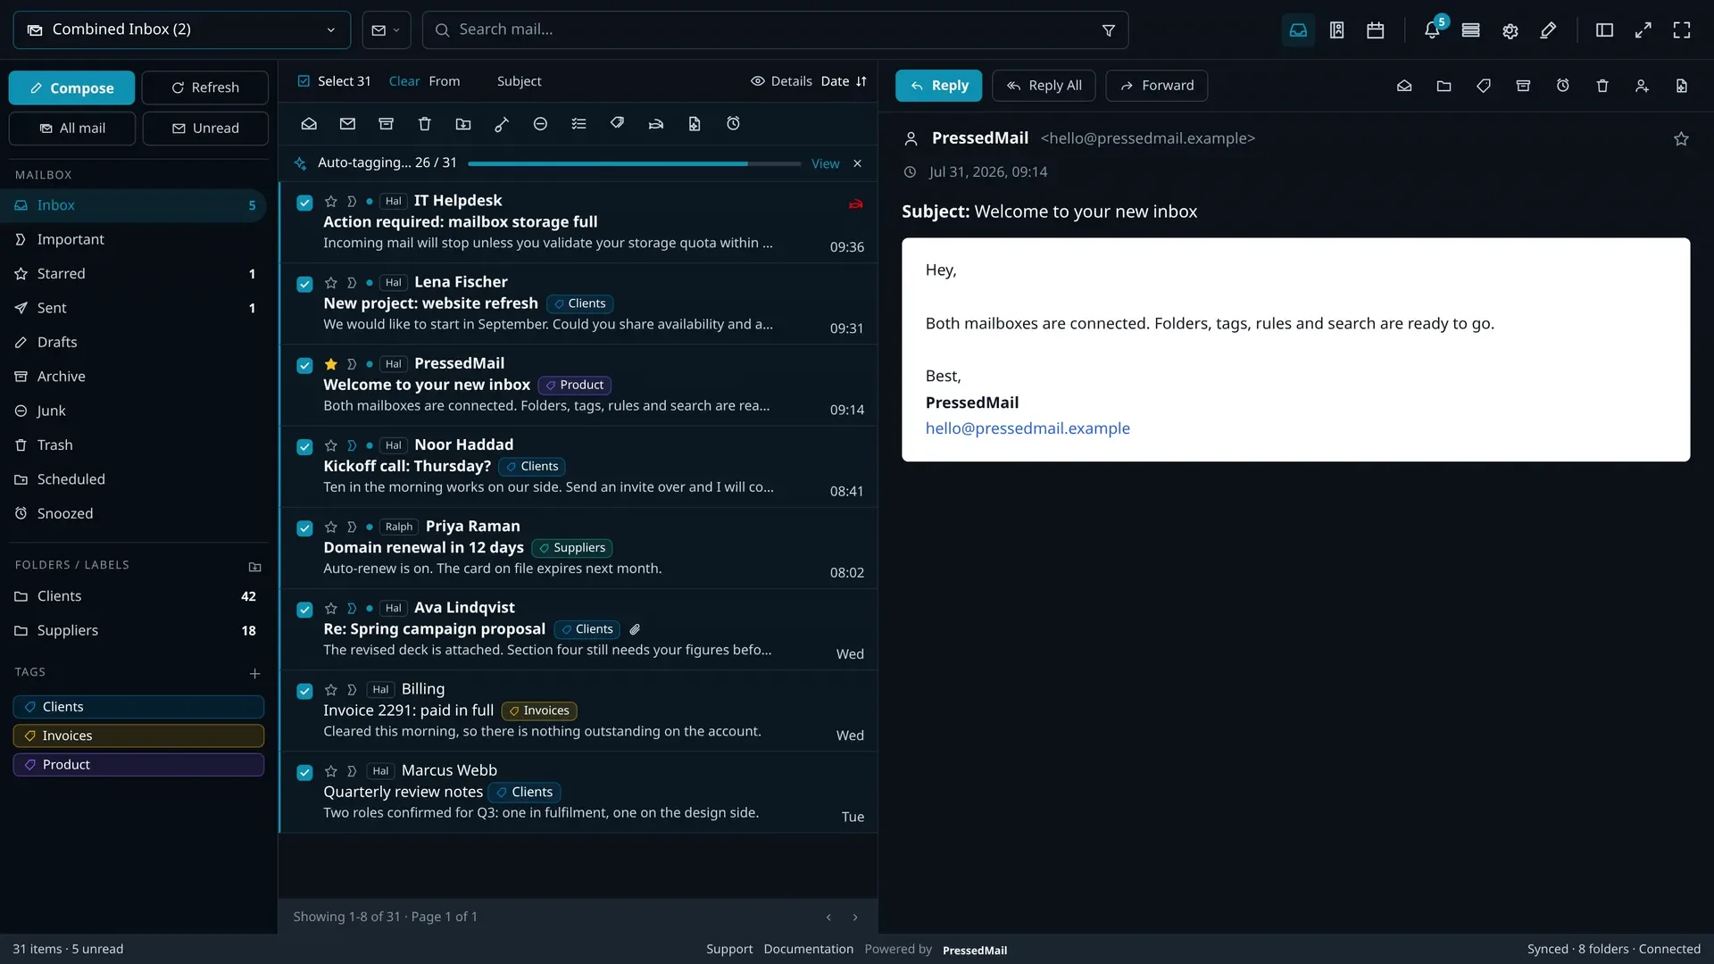Select the Product tag color chip
This screenshot has height=964, width=1714.
click(x=138, y=765)
